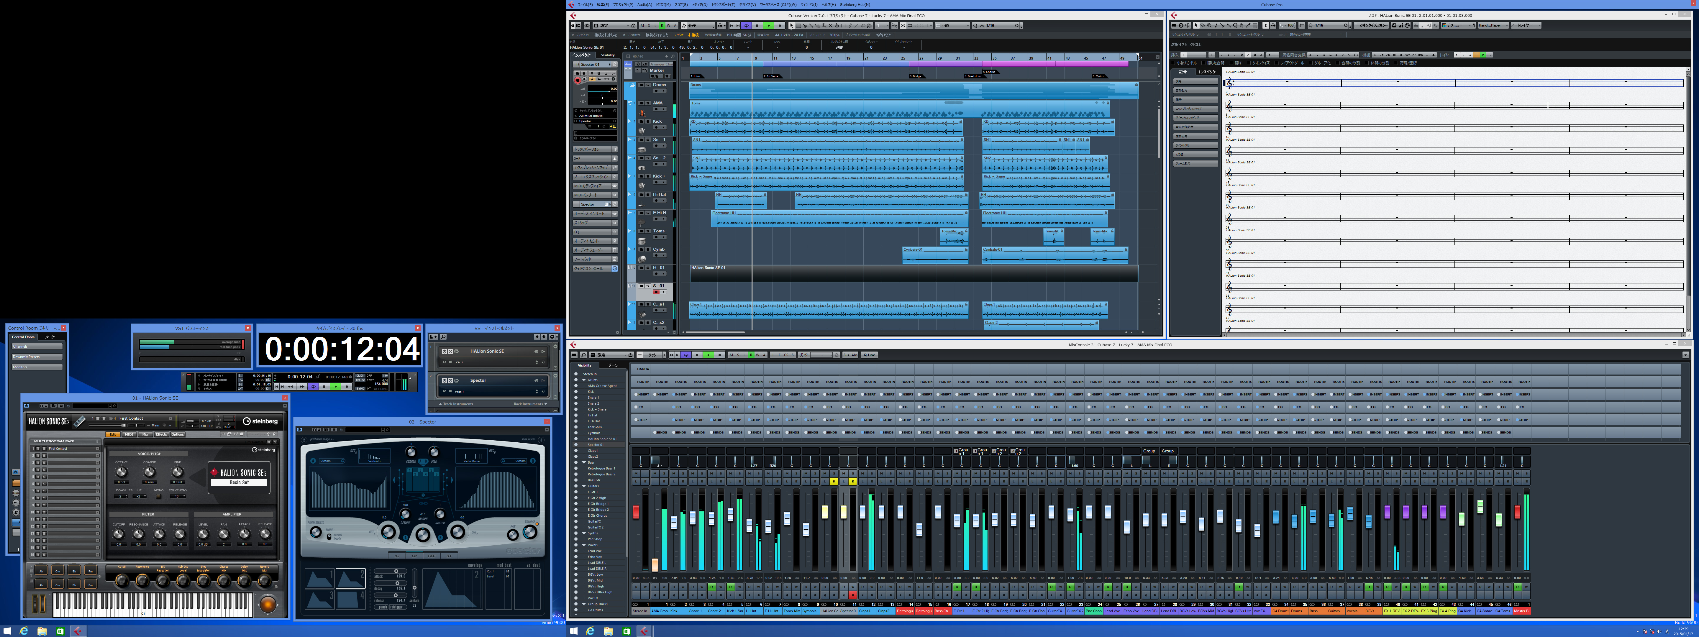Open Spector oscillator A Custom dropdown
Screen dimensions: 1699x637
coord(332,461)
